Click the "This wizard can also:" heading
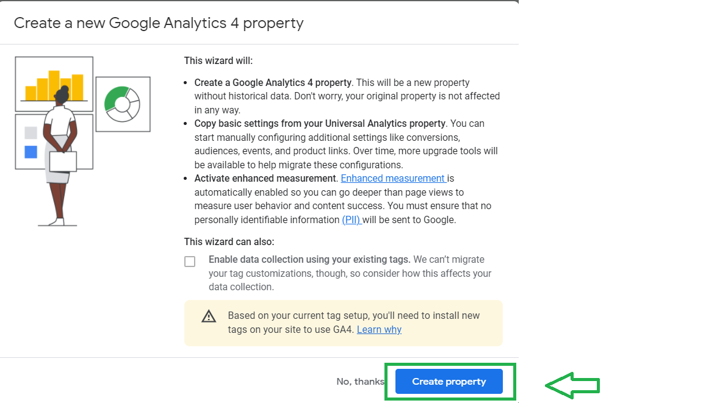Screen dimensions: 703x403 click(x=229, y=241)
